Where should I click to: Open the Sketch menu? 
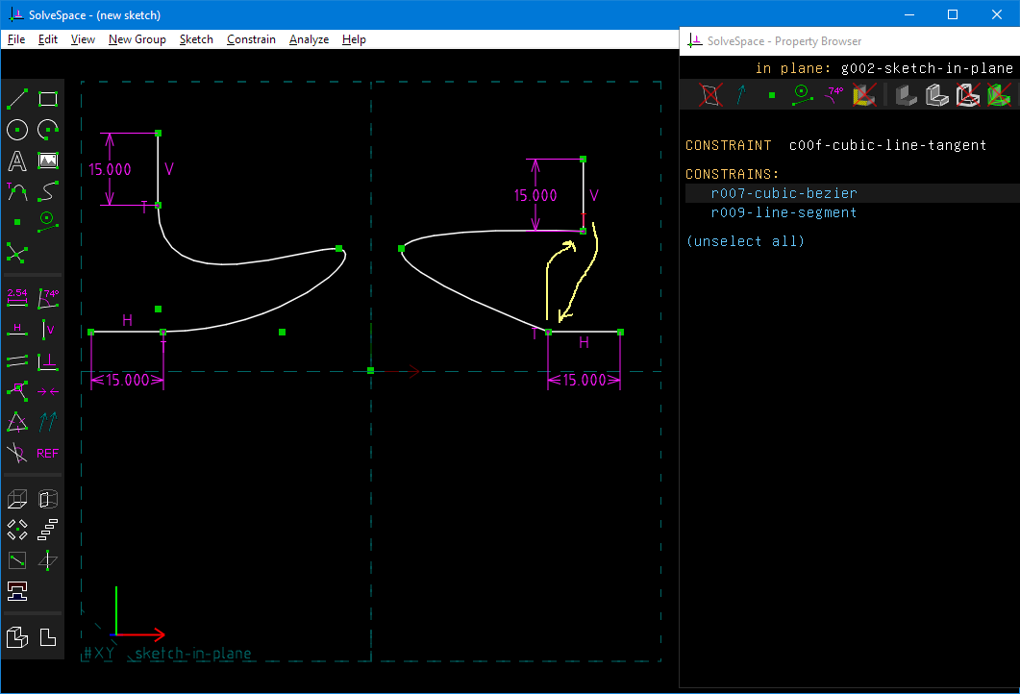pyautogui.click(x=196, y=39)
